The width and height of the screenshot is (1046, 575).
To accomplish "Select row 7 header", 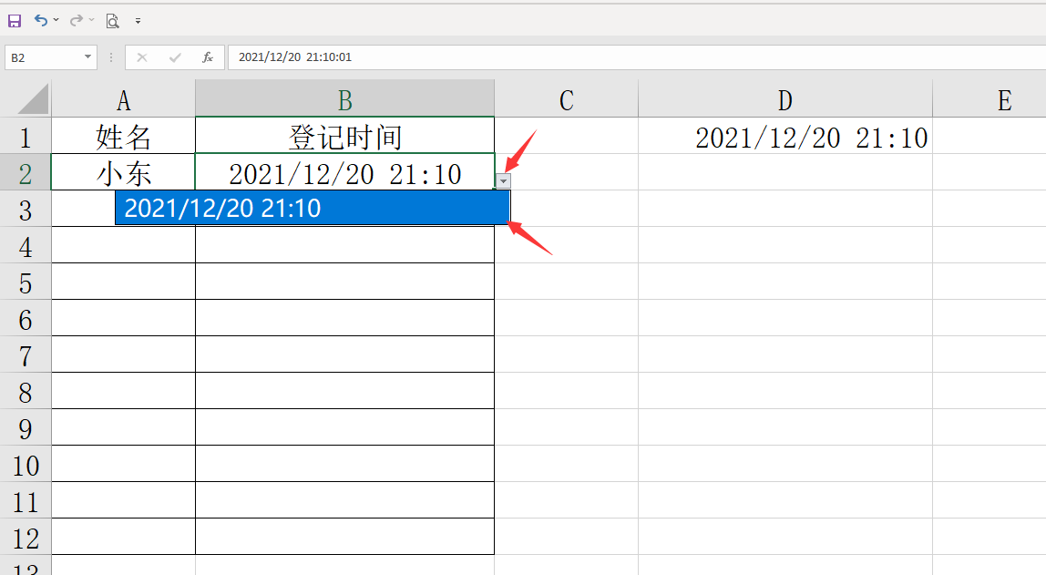I will (x=26, y=354).
